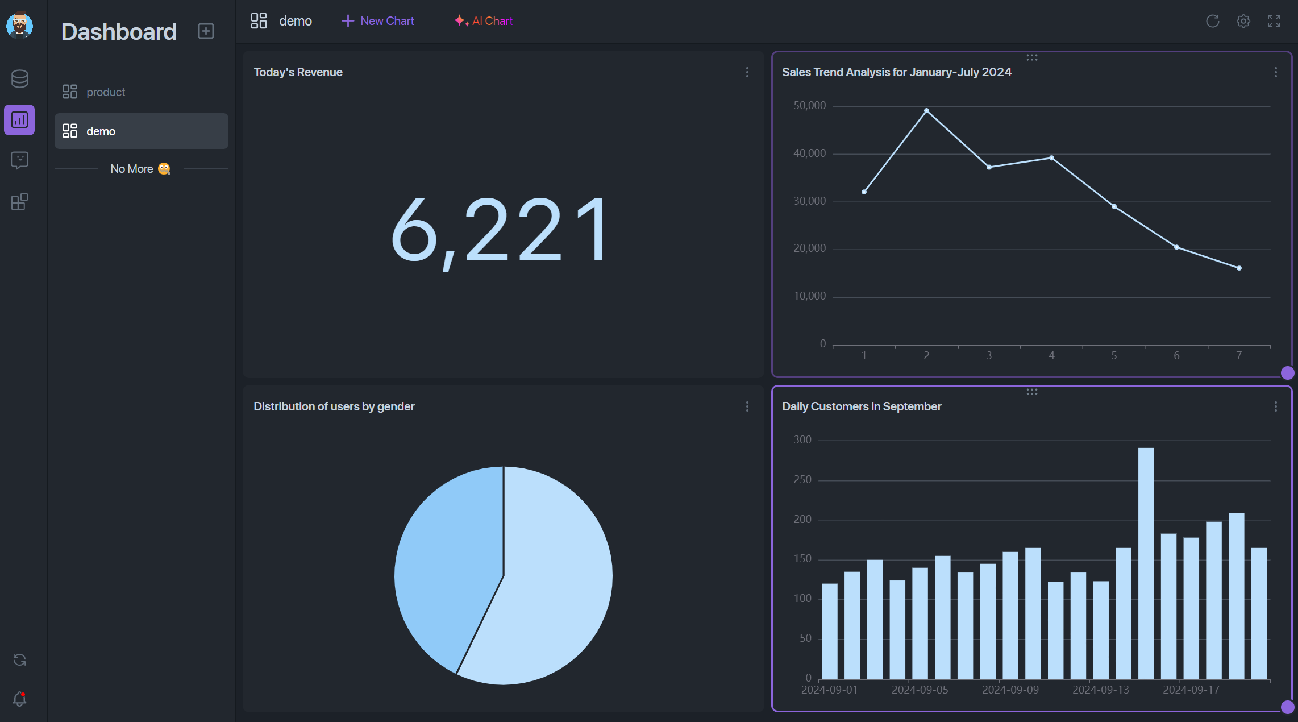Open Today's Revenue options menu
Image resolution: width=1298 pixels, height=722 pixels.
point(747,72)
